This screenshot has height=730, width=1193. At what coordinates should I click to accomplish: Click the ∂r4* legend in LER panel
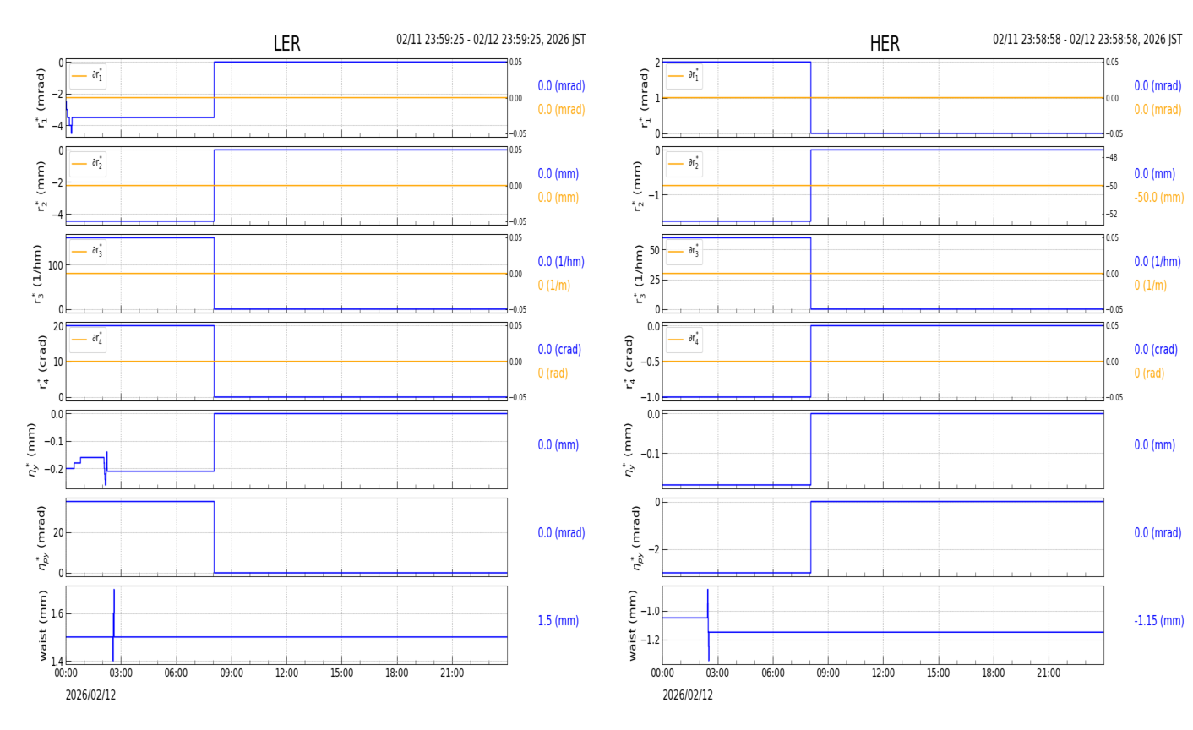coord(87,340)
